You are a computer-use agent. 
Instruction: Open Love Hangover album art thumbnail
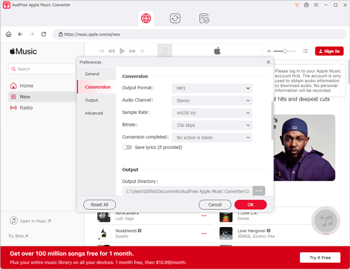point(226,233)
